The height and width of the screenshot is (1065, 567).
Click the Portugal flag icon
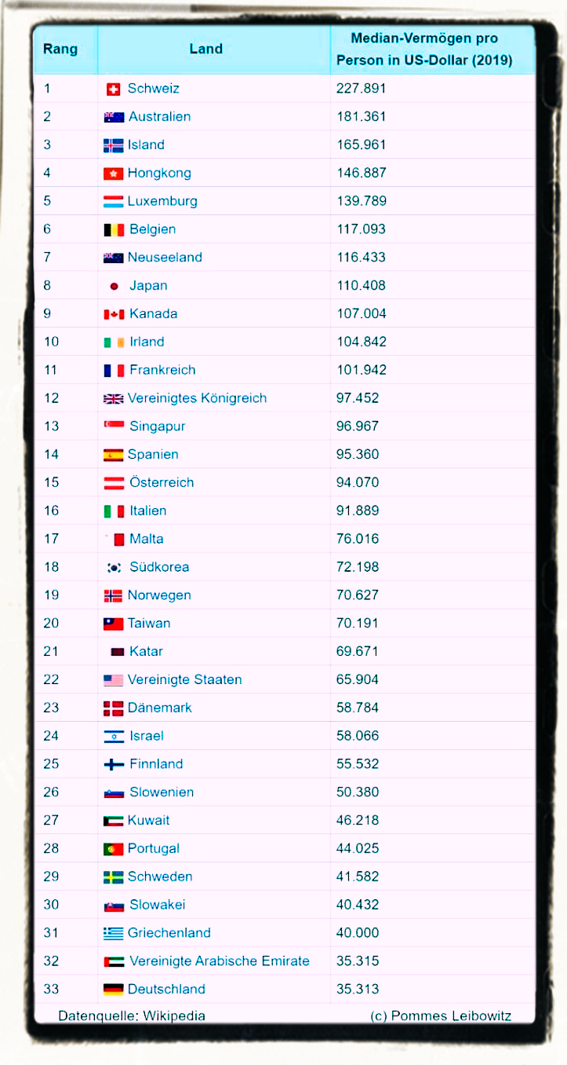[114, 849]
